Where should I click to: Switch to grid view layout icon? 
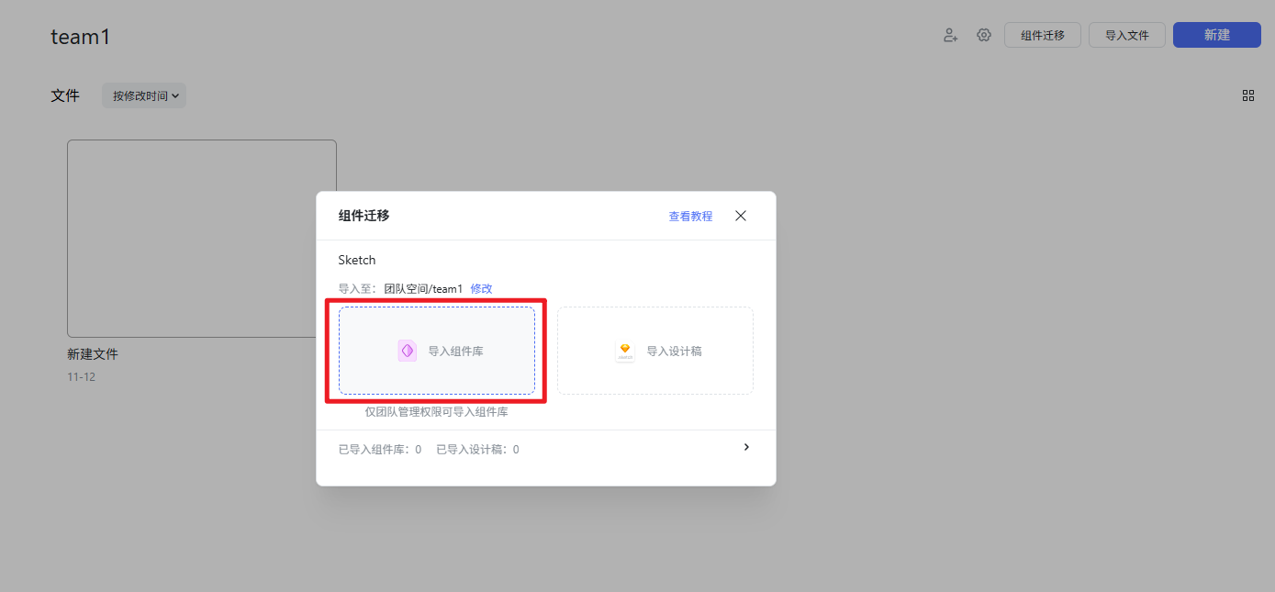[1247, 95]
